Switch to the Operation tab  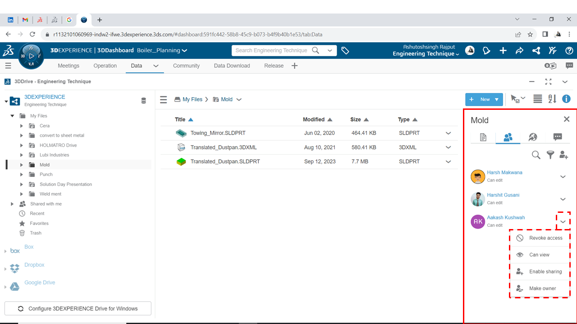pyautogui.click(x=105, y=66)
